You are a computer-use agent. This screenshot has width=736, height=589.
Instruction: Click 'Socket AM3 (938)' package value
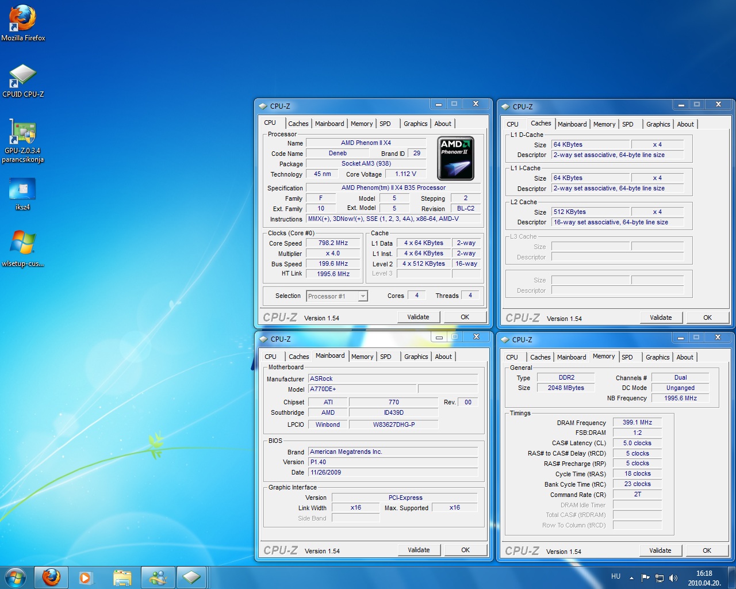(366, 163)
